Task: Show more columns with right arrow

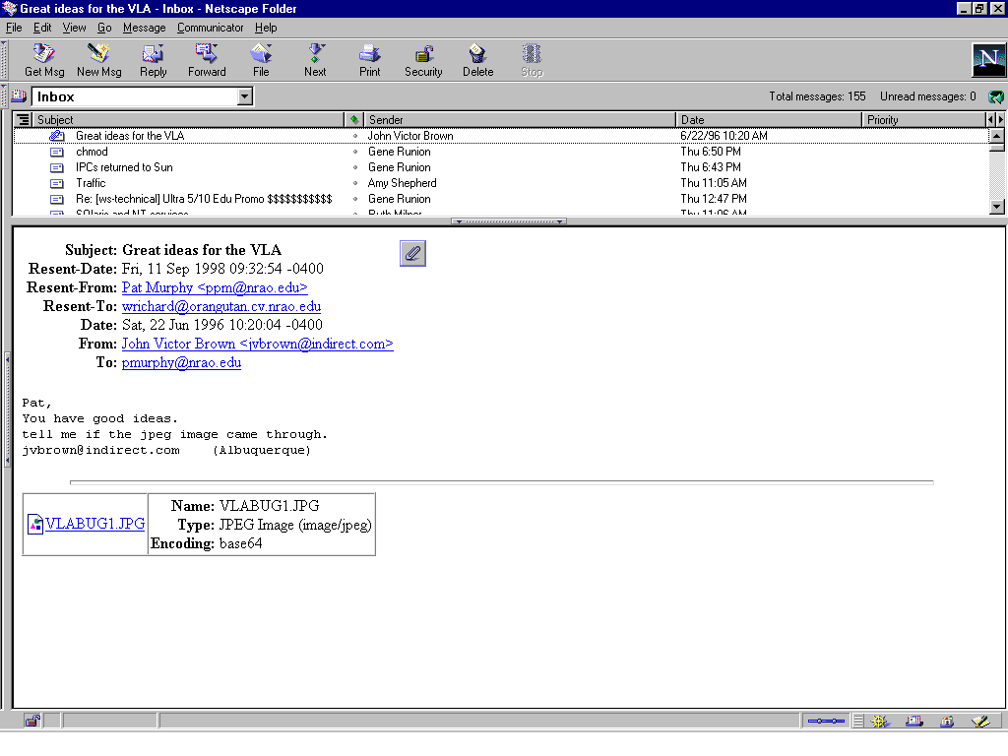Action: (1000, 119)
